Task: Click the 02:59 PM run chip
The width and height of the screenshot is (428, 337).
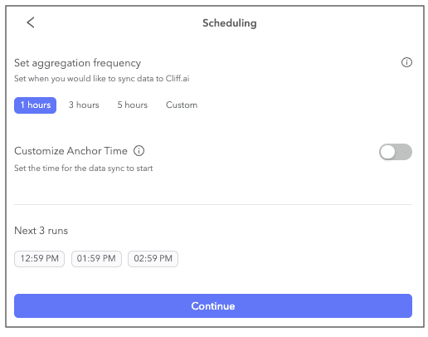Action: [x=153, y=259]
